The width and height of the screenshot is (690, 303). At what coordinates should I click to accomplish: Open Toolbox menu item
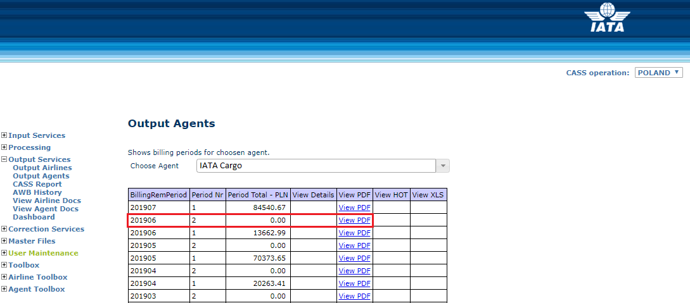pos(24,265)
